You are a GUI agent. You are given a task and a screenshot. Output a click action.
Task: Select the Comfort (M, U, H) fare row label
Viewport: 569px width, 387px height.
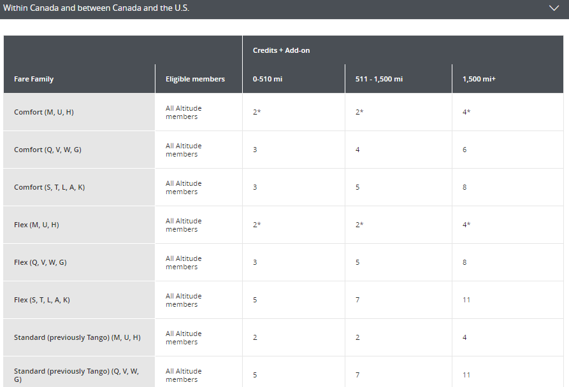tap(44, 112)
